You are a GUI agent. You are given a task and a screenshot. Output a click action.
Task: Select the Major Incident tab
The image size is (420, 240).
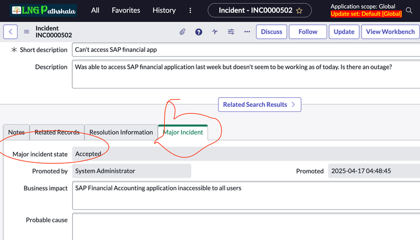[x=183, y=132]
